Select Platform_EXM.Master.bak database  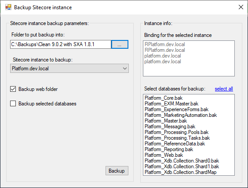(171, 104)
